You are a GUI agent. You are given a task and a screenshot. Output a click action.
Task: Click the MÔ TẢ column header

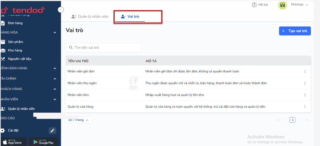click(x=151, y=61)
